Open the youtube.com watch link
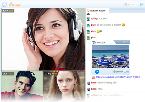 [118, 77]
